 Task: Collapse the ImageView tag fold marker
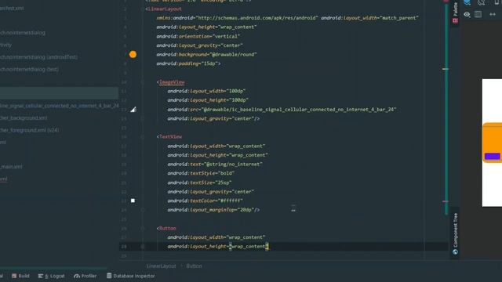(143, 82)
